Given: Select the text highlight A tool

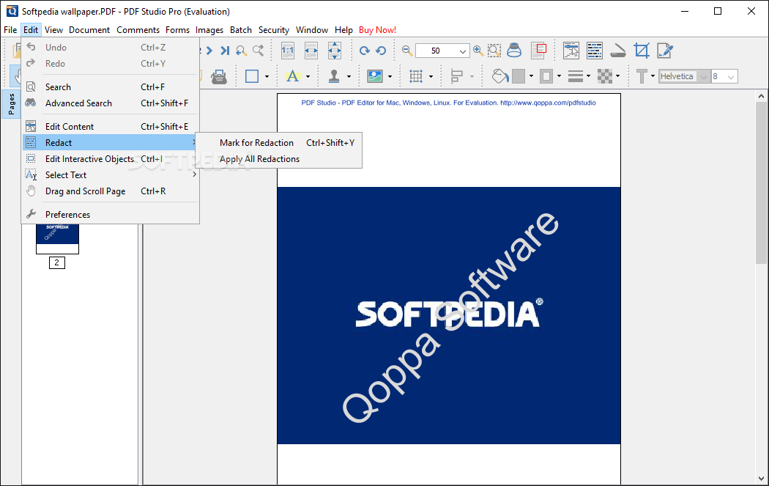Looking at the screenshot, I should [293, 76].
